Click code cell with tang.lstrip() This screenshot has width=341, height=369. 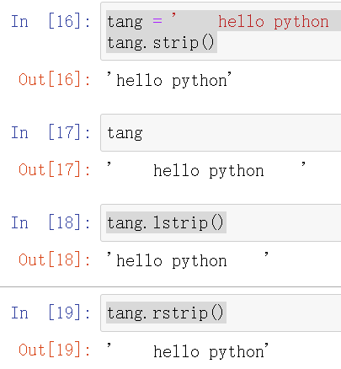click(x=221, y=223)
